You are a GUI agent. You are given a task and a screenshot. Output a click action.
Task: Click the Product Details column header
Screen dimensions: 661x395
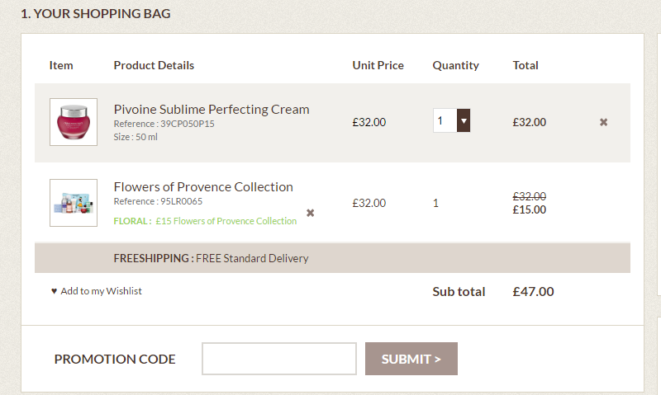click(154, 65)
